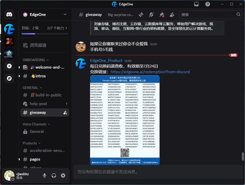Open the help question mark icon
Image resolution: width=245 pixels, height=185 pixels.
207,4
